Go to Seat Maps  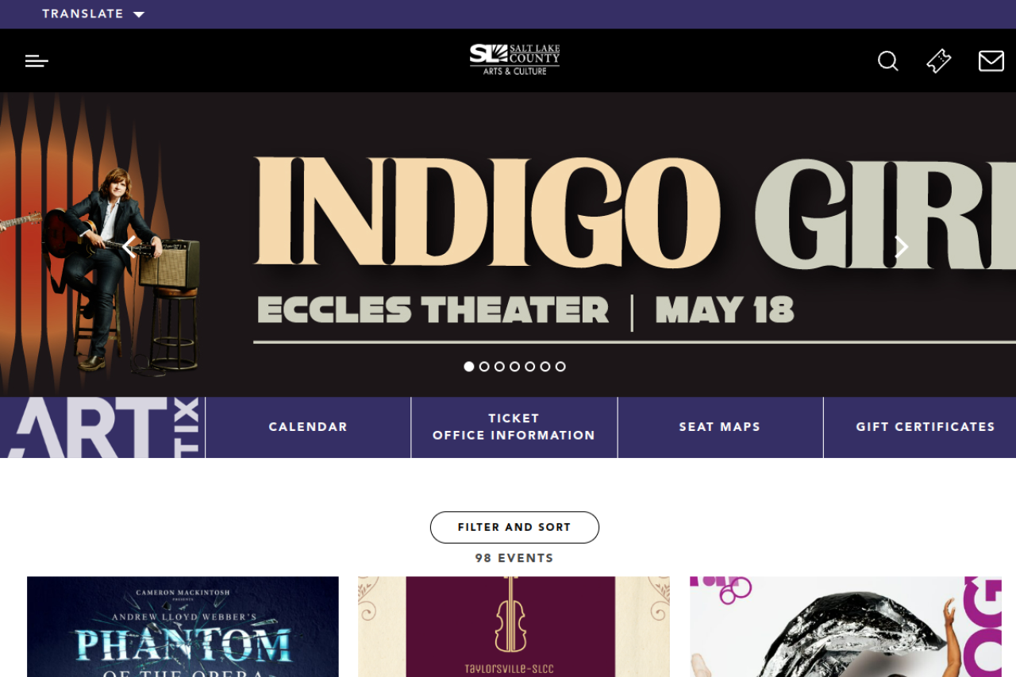pos(720,427)
